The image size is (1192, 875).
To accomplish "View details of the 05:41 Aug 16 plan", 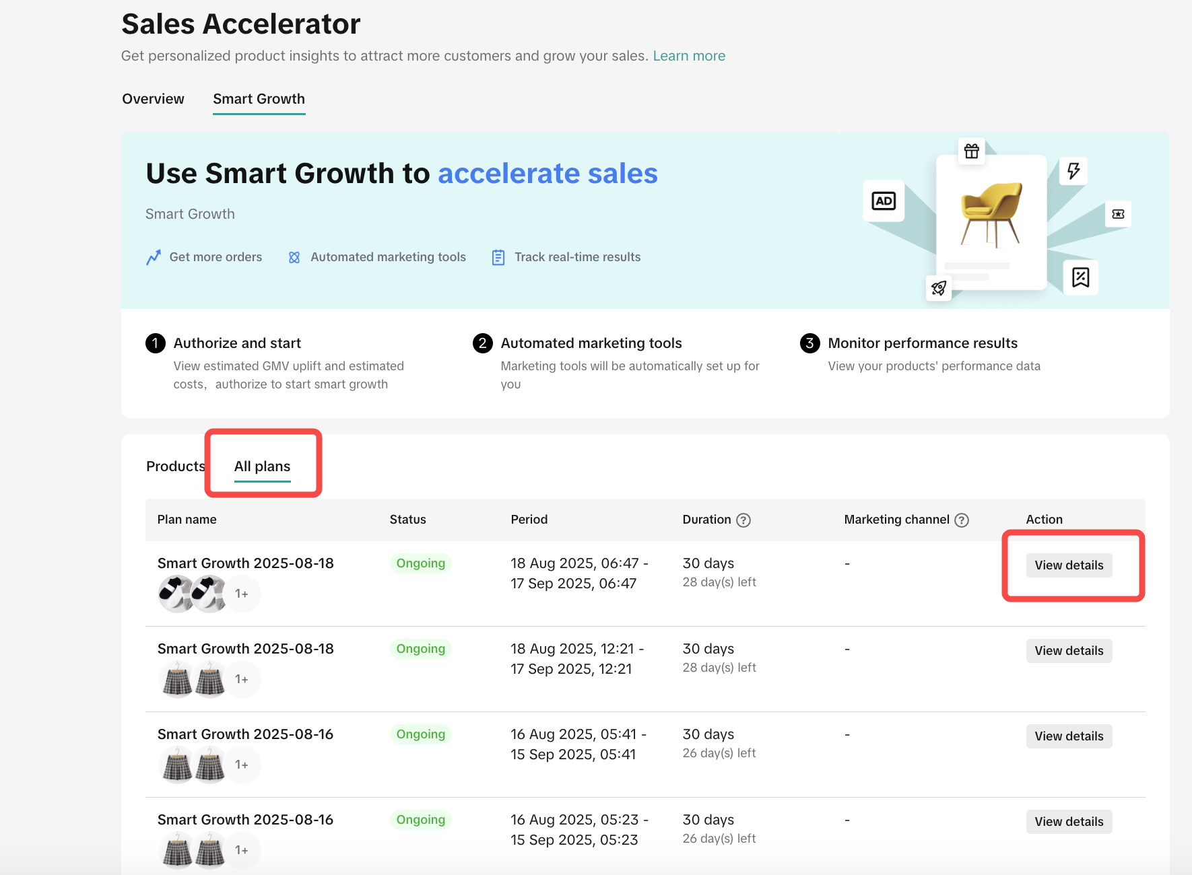I will pos(1069,736).
